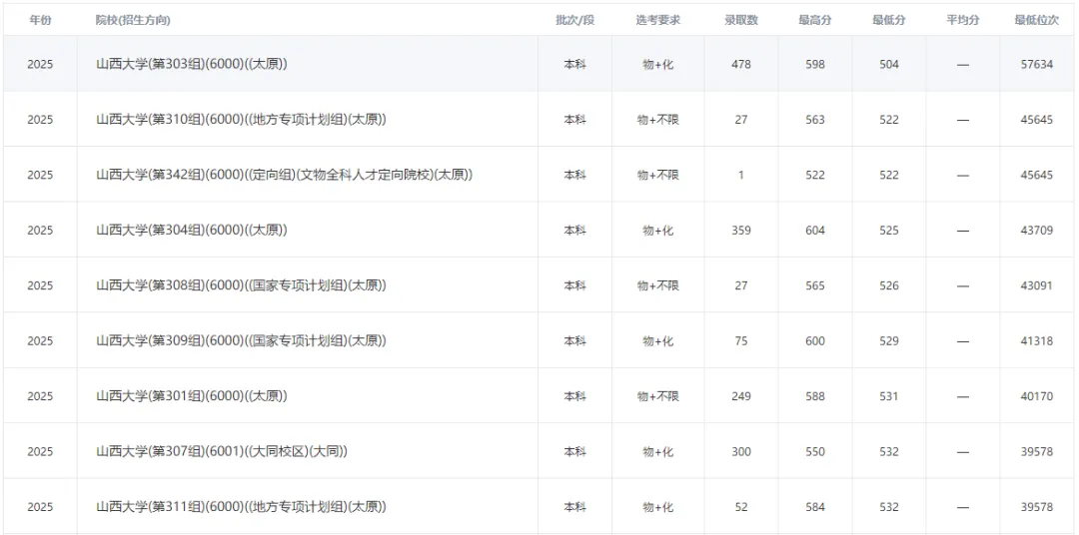Select 山西大学(第307组) 大同校区 entry
1079x535 pixels.
click(x=222, y=452)
